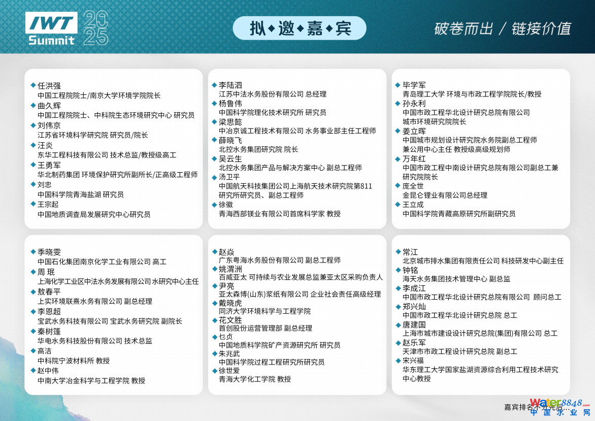Click 青海西部镁业有限公司首席科学家 教授
This screenshot has width=595, height=421.
point(280,214)
